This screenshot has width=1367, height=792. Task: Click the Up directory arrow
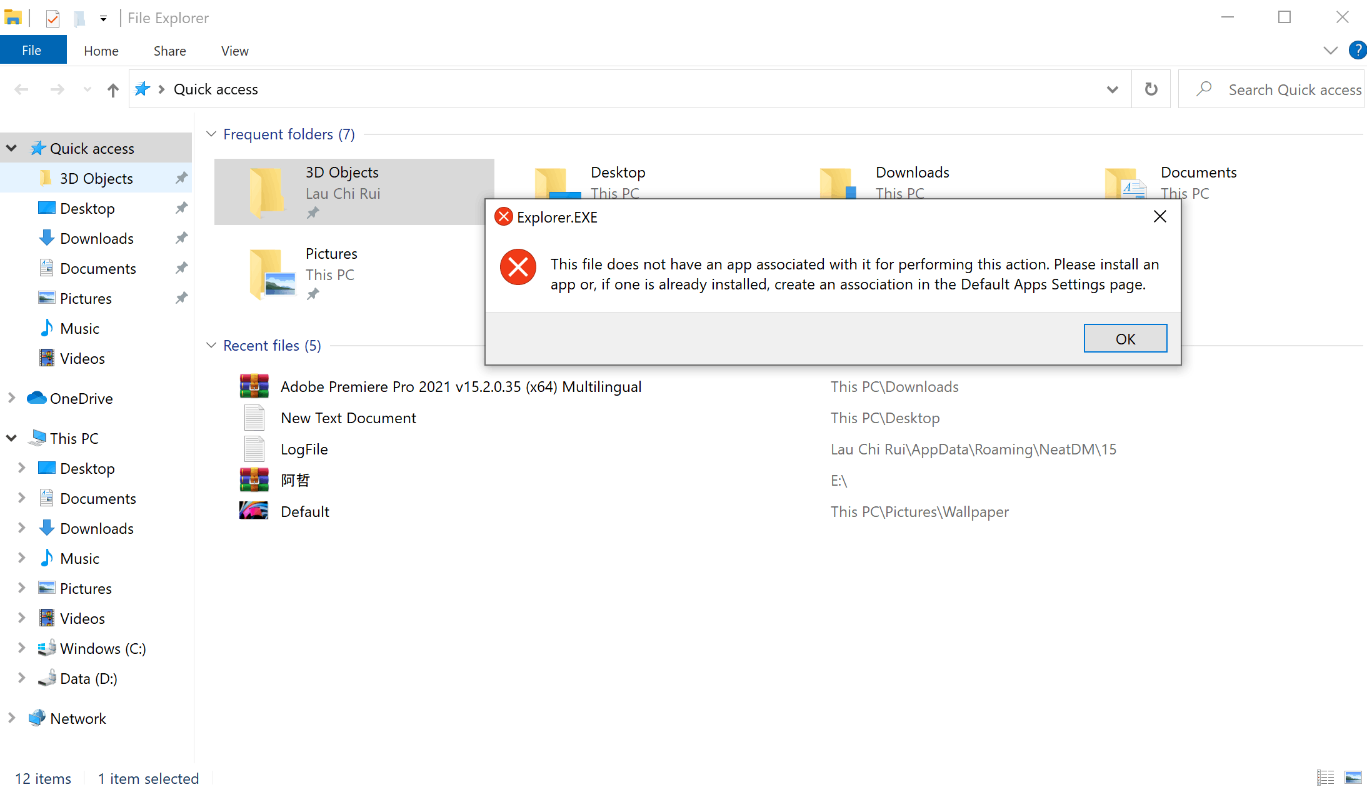pyautogui.click(x=113, y=90)
